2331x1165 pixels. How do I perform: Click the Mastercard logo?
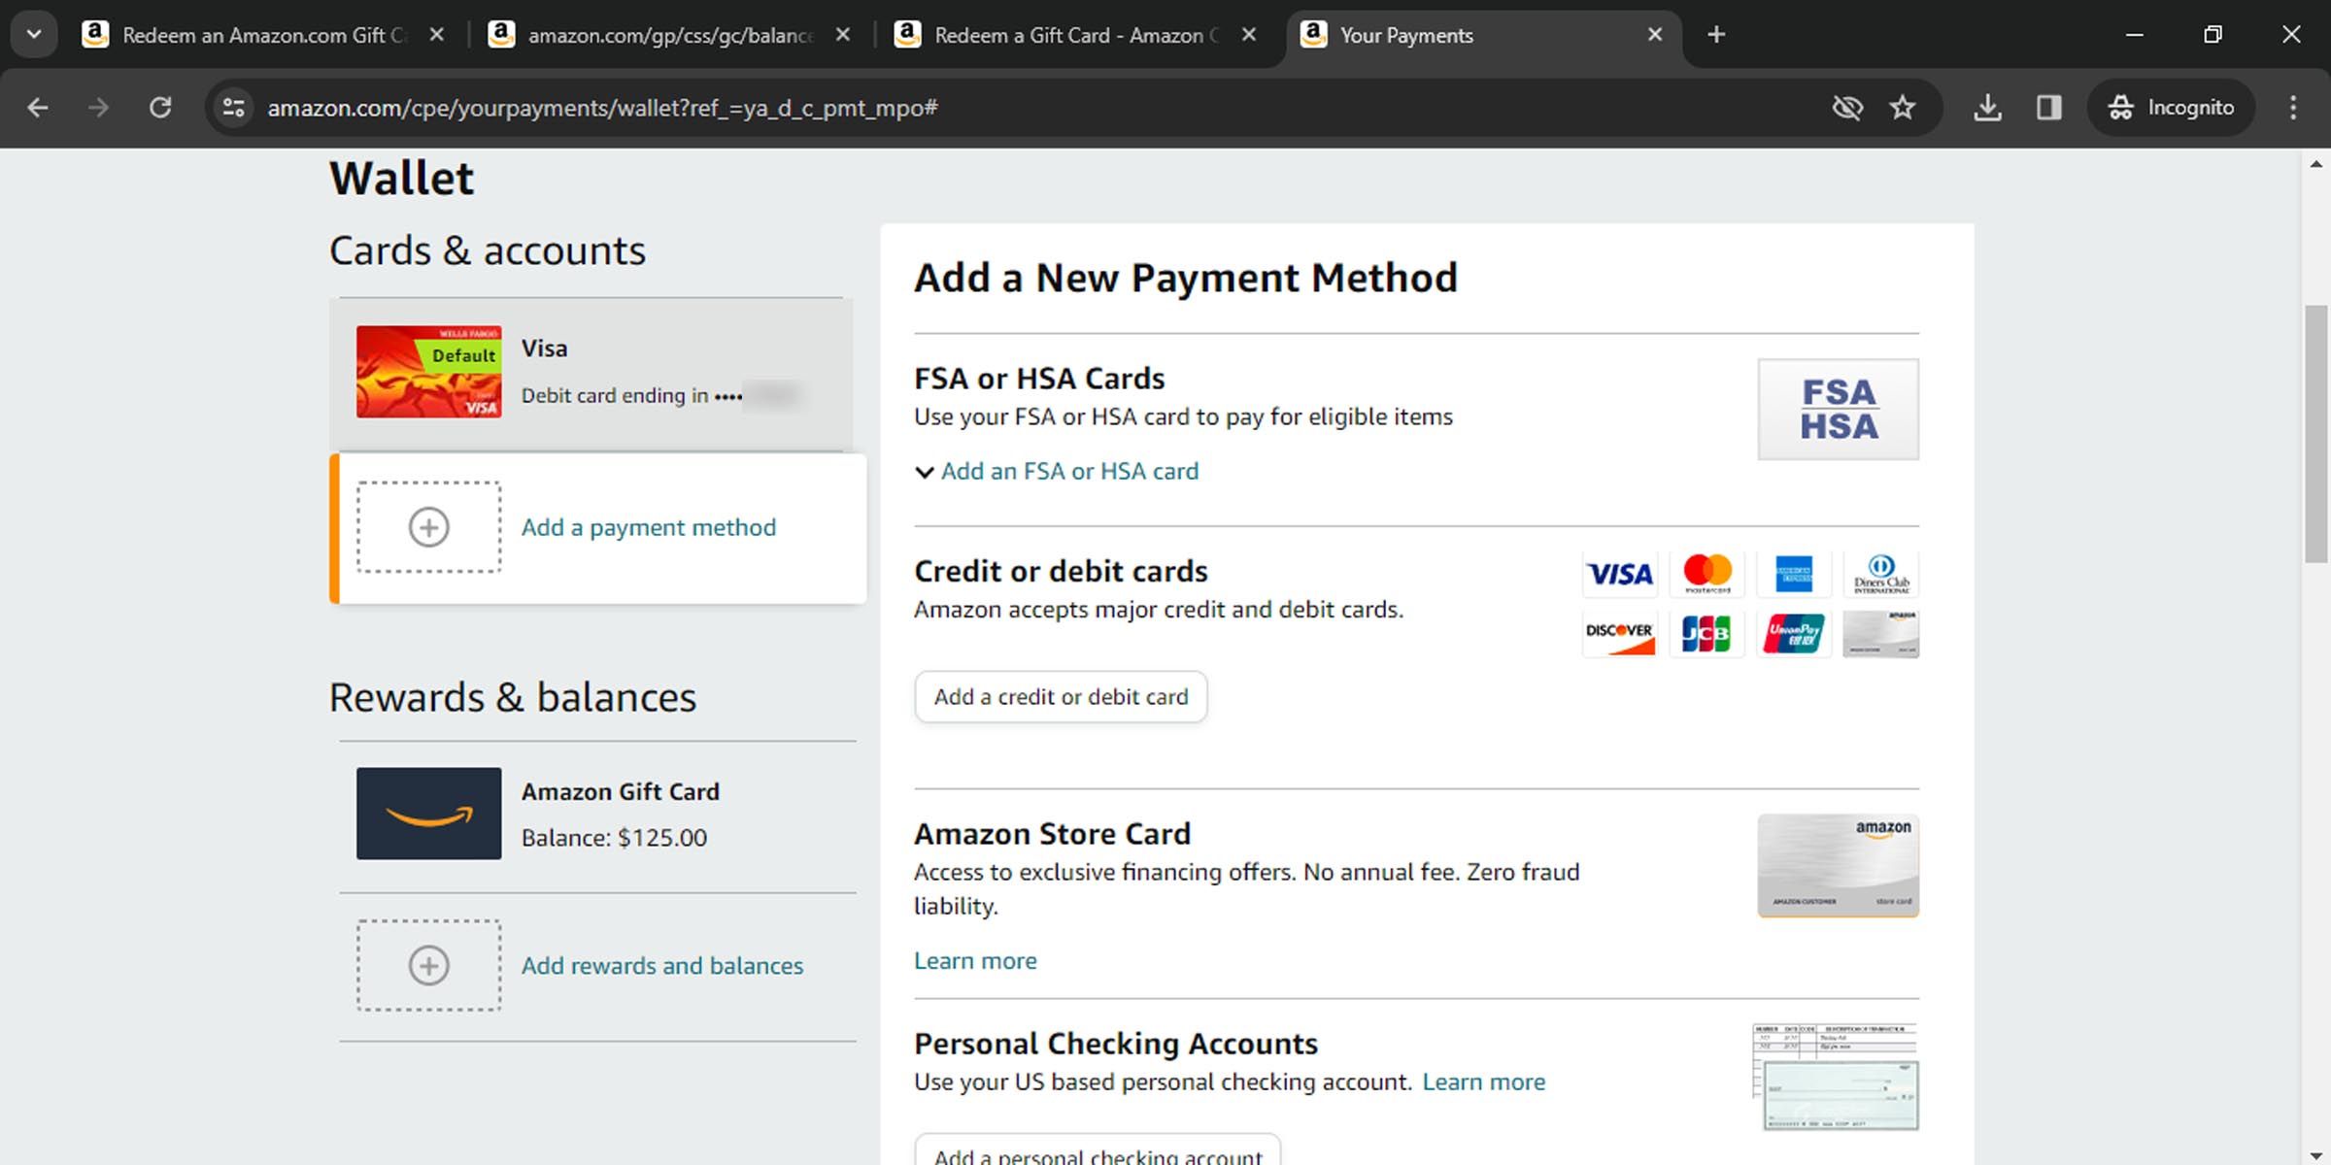[x=1706, y=574]
